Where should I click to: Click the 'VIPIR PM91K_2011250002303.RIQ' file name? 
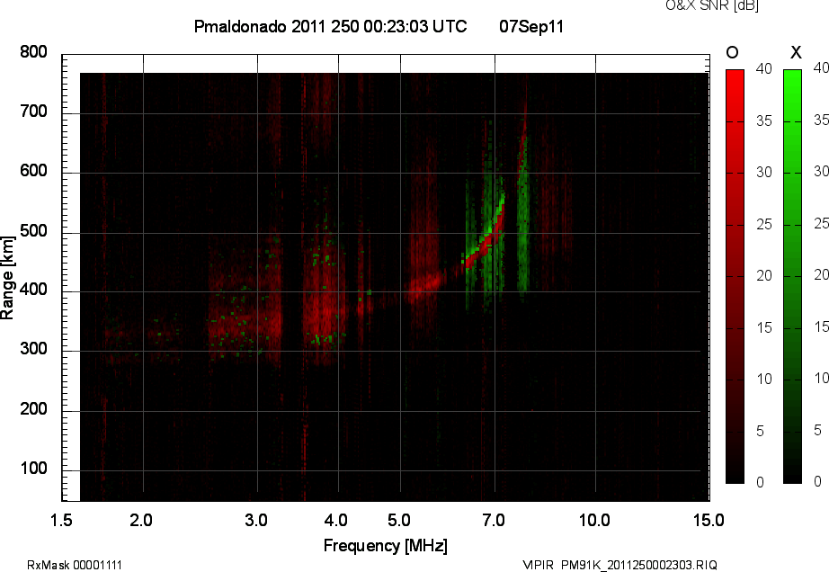pyautogui.click(x=620, y=565)
